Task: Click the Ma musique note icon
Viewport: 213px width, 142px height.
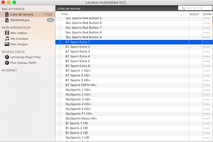Action: [7, 39]
